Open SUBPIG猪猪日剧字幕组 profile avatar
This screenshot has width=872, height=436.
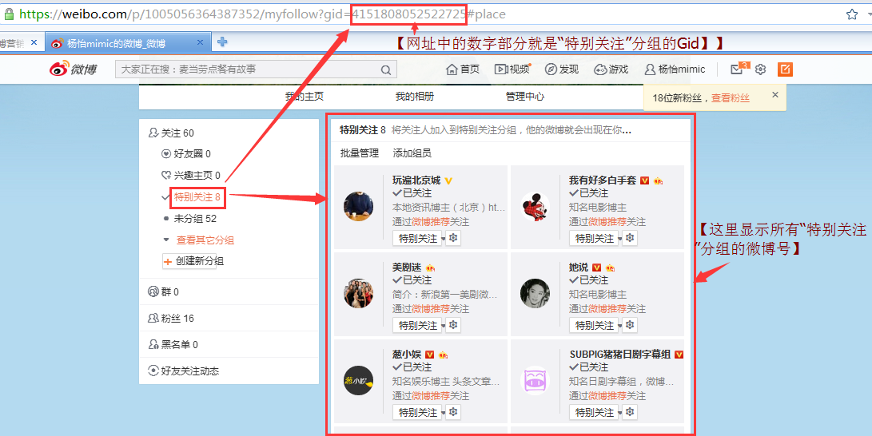[535, 380]
